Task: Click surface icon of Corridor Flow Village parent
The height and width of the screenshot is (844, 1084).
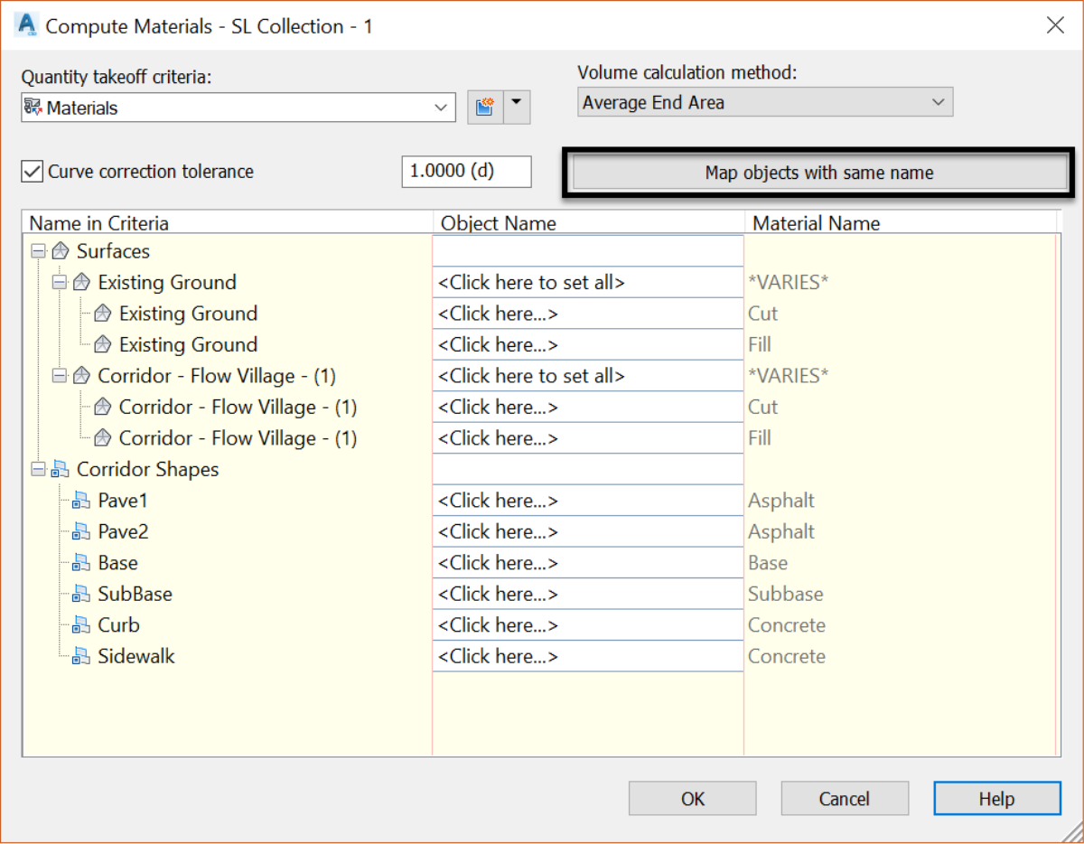Action: pos(81,376)
